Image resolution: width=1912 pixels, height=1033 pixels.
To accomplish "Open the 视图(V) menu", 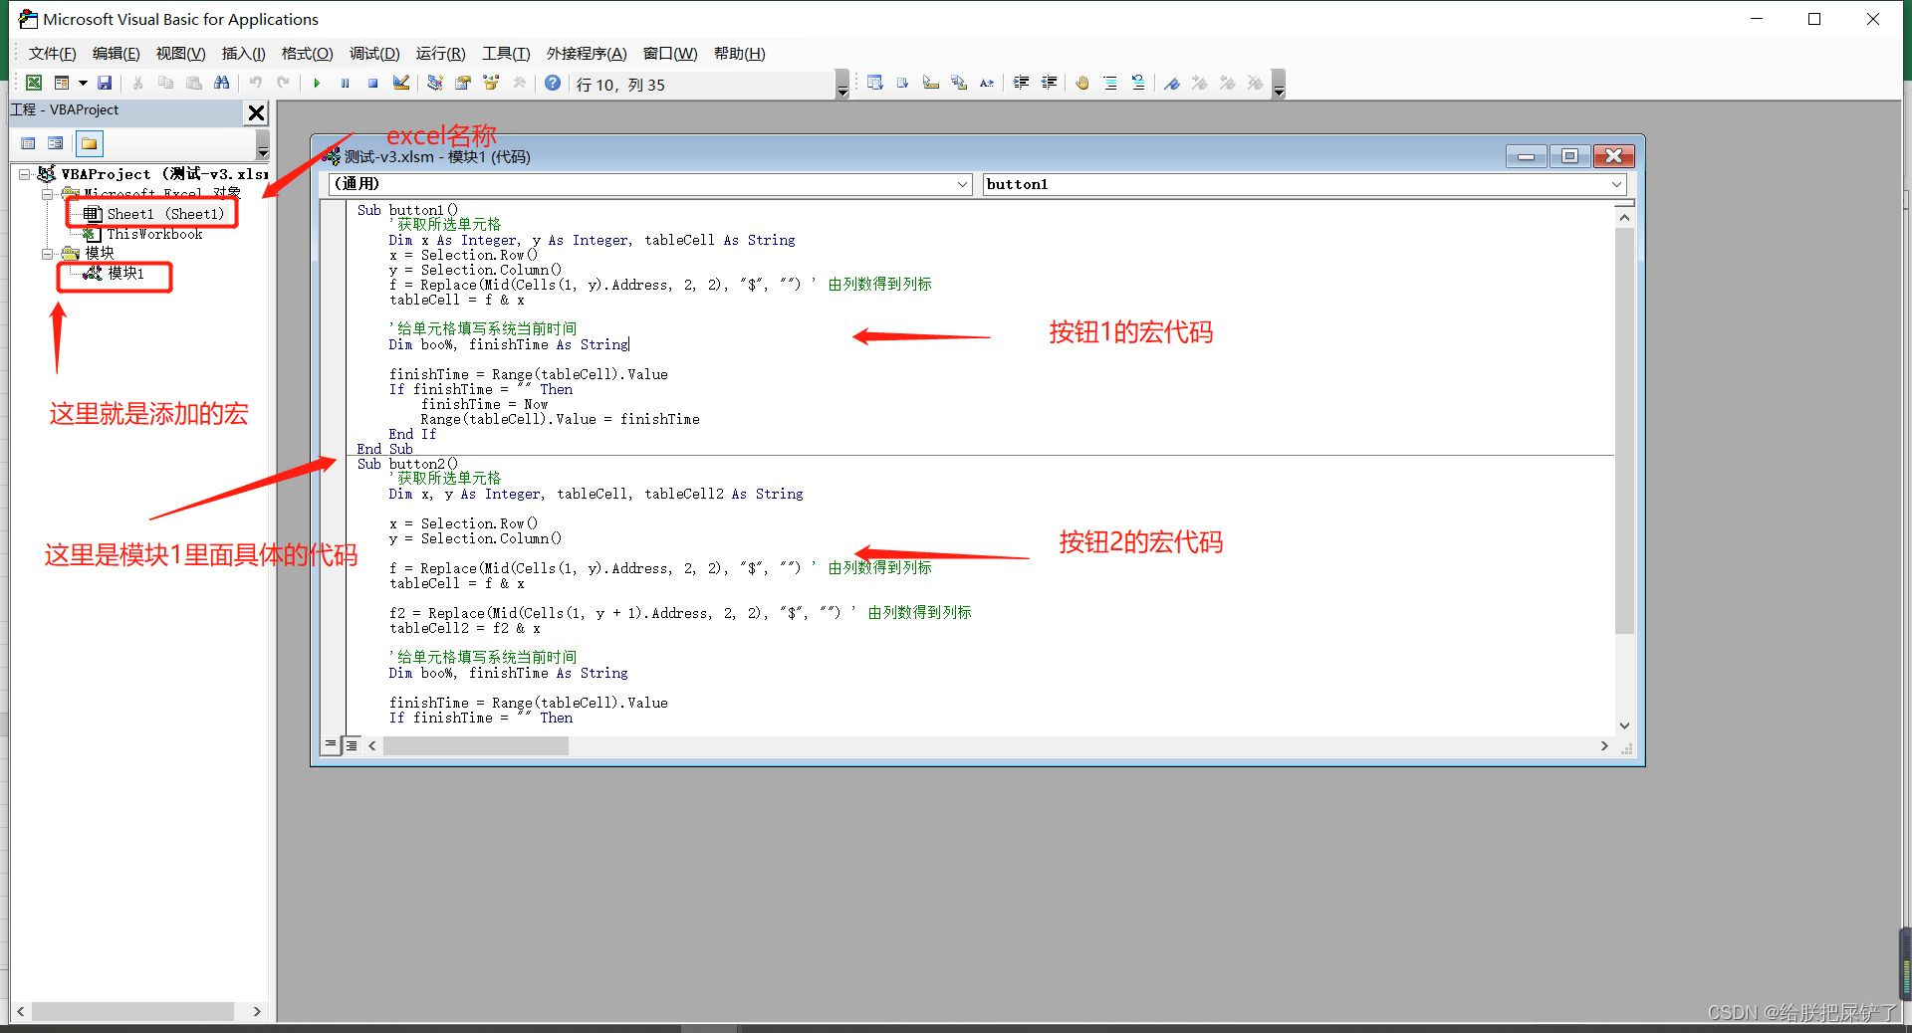I will coord(180,54).
